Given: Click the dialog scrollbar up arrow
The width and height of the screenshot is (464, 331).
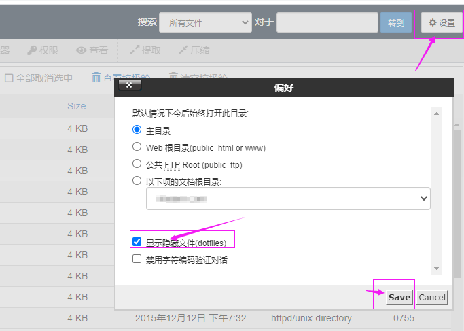Looking at the screenshot, I should (436, 114).
